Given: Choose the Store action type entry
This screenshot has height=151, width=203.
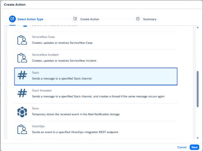Looking at the screenshot, I should coord(96,112).
